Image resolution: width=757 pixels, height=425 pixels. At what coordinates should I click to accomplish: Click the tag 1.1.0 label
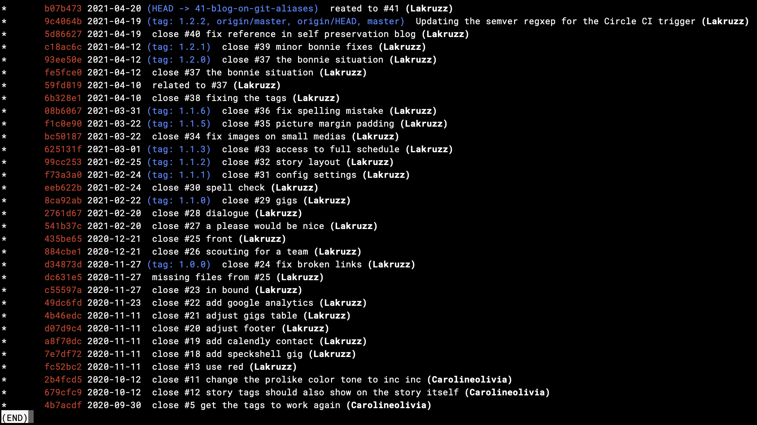[x=179, y=200]
